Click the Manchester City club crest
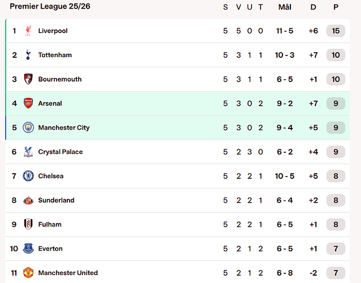The height and width of the screenshot is (283, 361). (x=28, y=128)
